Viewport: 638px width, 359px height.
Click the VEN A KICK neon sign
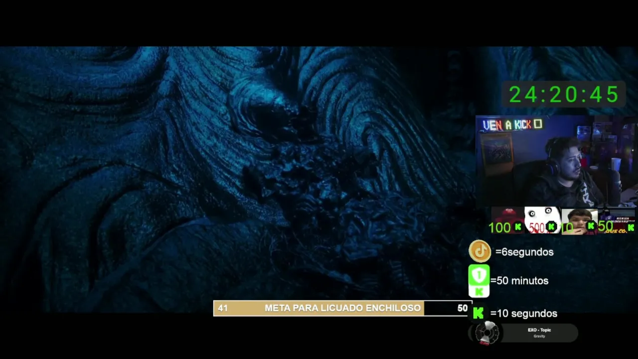pyautogui.click(x=512, y=125)
